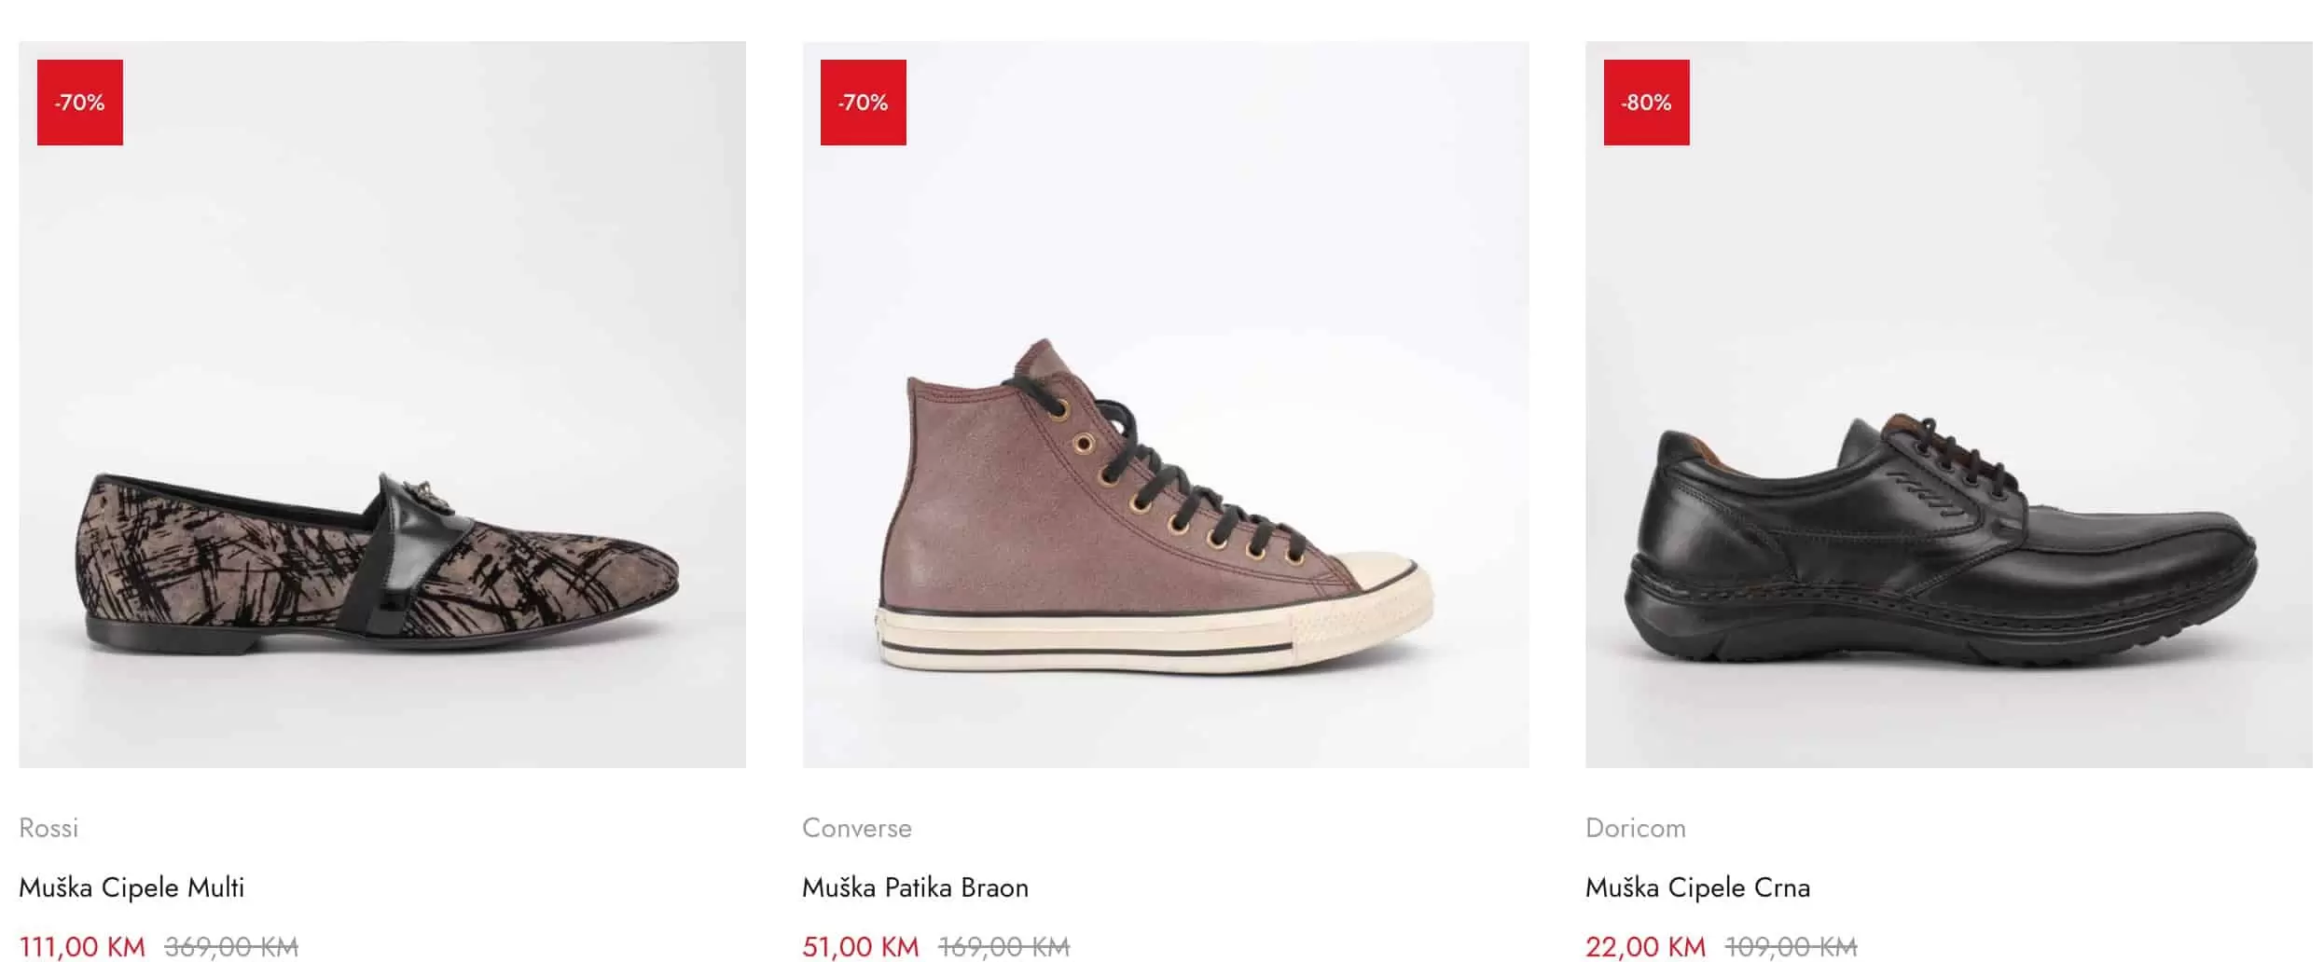
Task: Select the black Doricom shoe image
Action: 1948,404
